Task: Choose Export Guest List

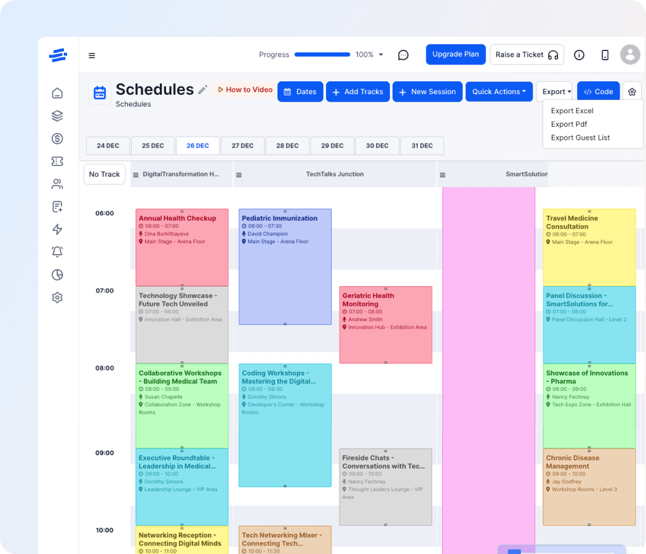Action: point(580,138)
